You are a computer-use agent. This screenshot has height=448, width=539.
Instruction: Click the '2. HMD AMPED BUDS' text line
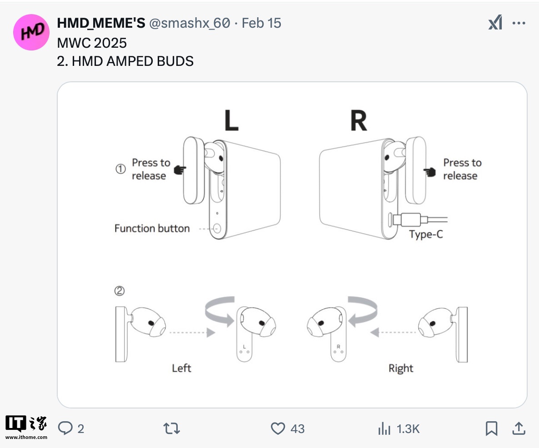[x=125, y=61]
